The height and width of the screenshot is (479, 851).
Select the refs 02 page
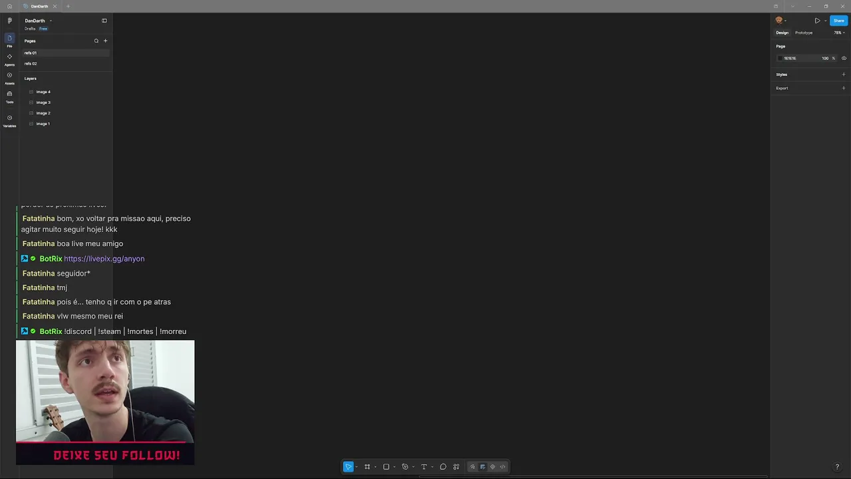pos(65,63)
